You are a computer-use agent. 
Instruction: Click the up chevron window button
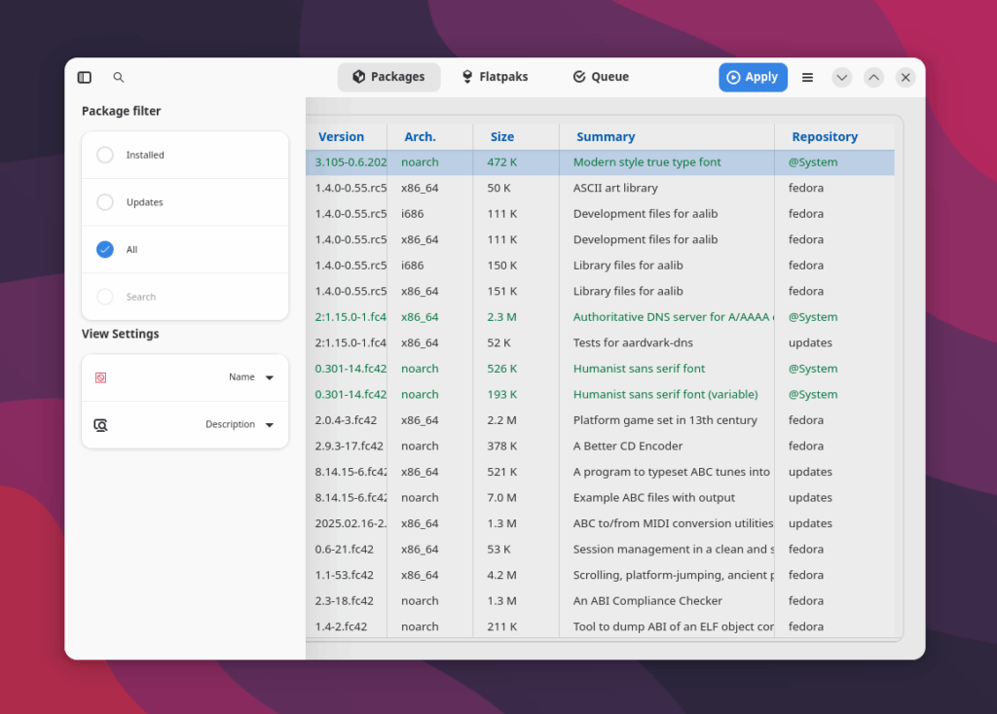point(873,77)
